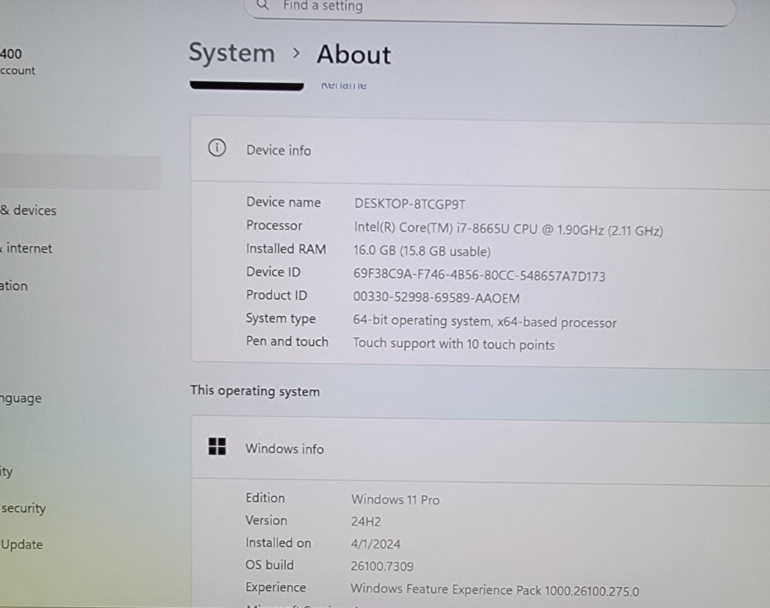Click the System type label
Screen dimensions: 770x608
[x=281, y=319]
